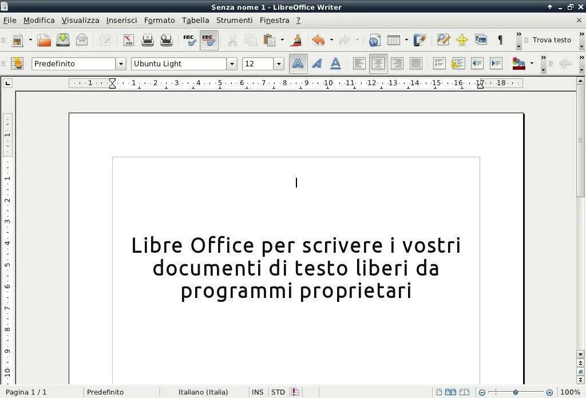This screenshot has height=398, width=586.
Task: Export directly as PDF icon
Action: 129,40
